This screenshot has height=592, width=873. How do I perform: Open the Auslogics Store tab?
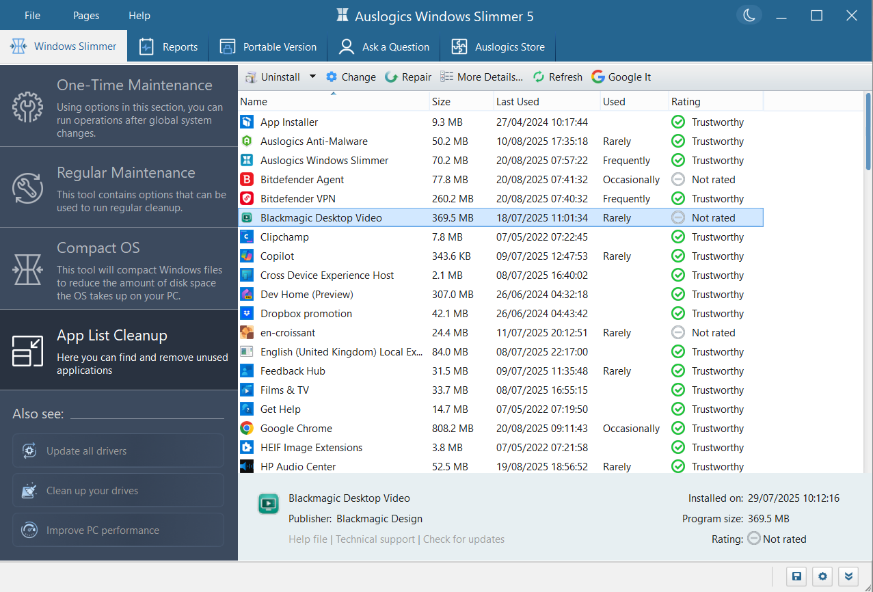(x=498, y=47)
